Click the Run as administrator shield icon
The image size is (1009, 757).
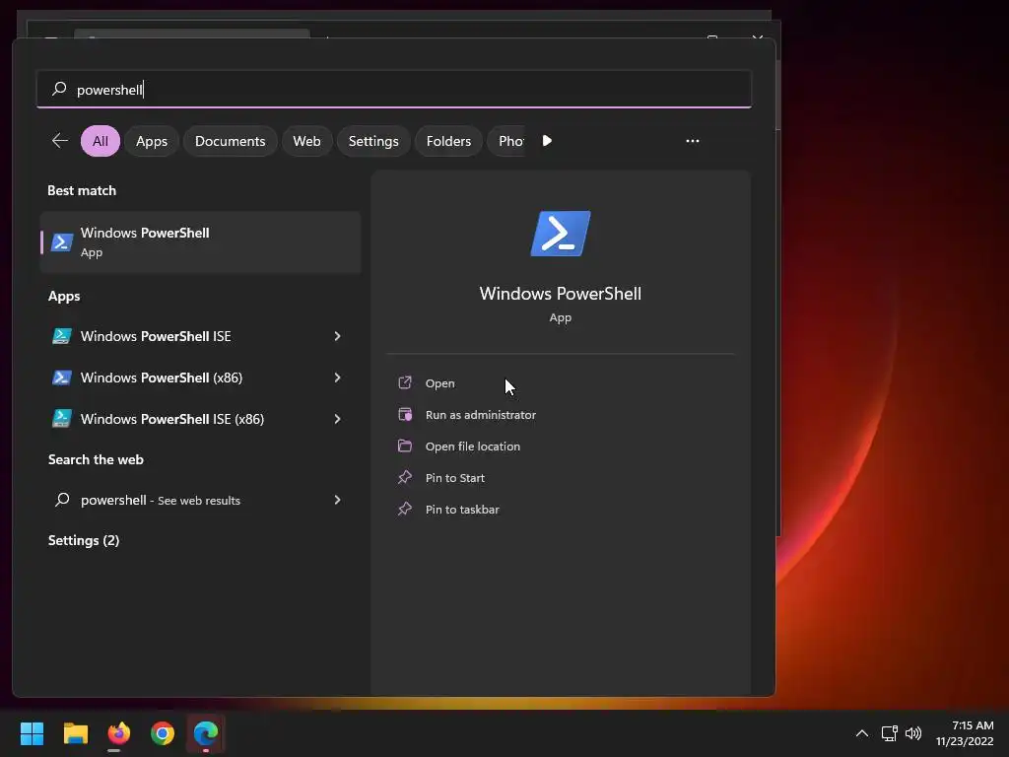(405, 415)
